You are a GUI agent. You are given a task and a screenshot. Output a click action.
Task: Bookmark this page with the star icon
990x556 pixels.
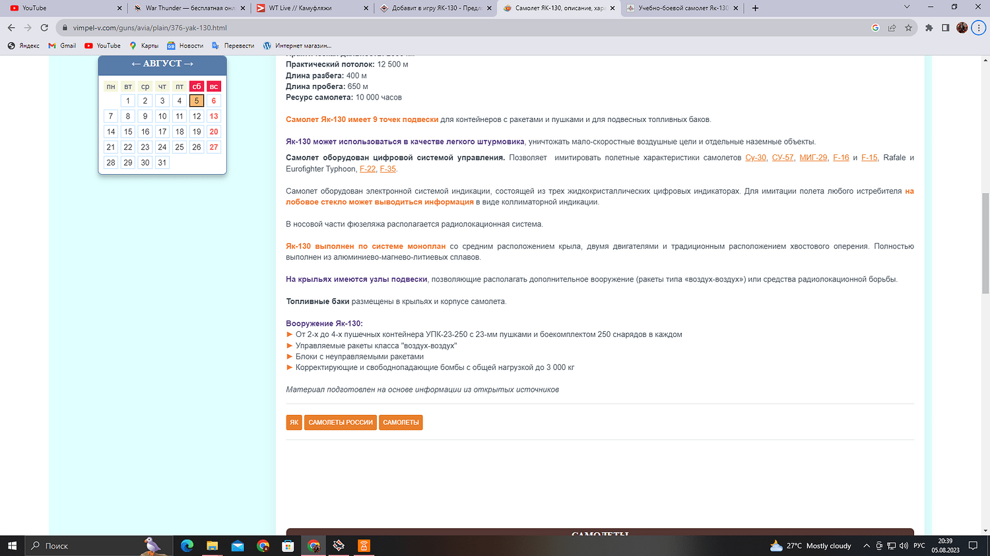pyautogui.click(x=908, y=28)
